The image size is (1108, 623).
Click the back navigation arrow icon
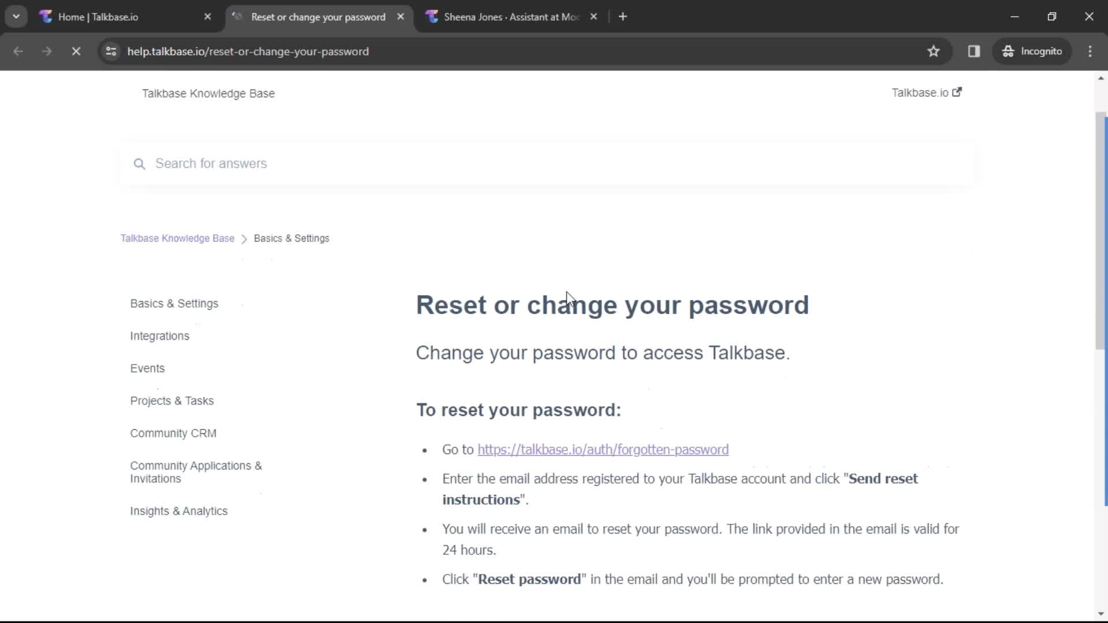(x=18, y=51)
